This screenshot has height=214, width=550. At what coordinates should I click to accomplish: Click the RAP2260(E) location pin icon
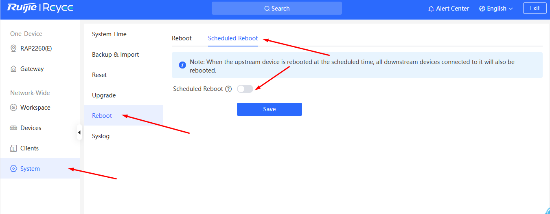[13, 49]
